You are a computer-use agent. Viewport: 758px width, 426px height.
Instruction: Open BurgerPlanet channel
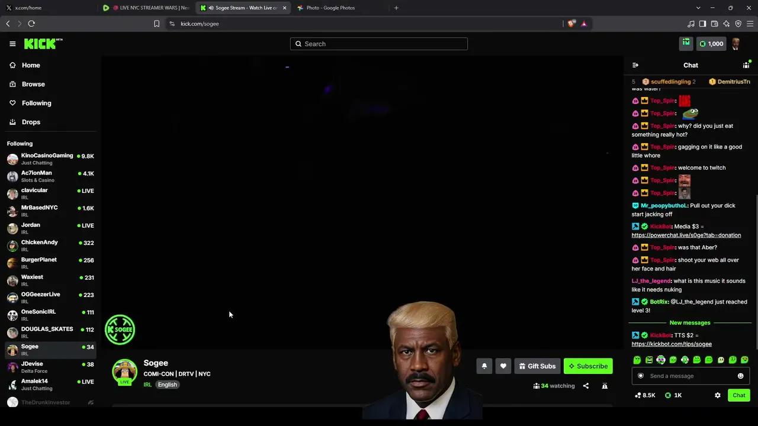[x=50, y=263]
